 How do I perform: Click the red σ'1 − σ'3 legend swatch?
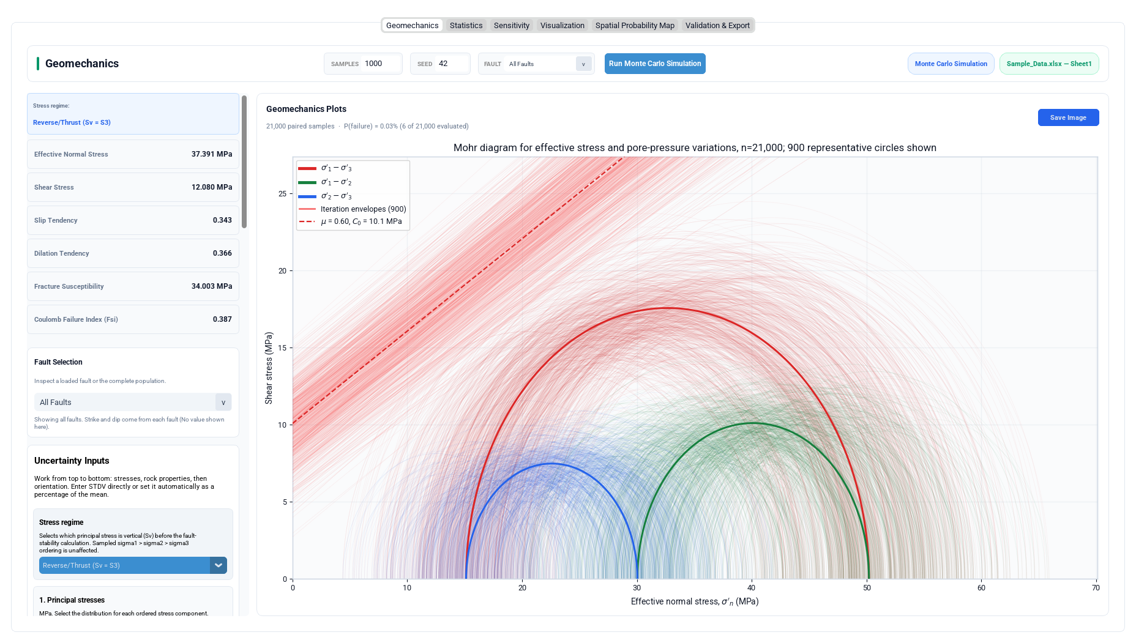coord(307,168)
